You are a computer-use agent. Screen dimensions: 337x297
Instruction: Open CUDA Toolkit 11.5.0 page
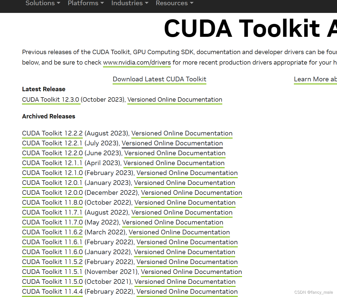coord(52,282)
